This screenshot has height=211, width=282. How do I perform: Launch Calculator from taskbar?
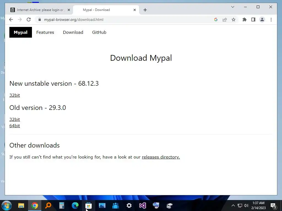61,206
